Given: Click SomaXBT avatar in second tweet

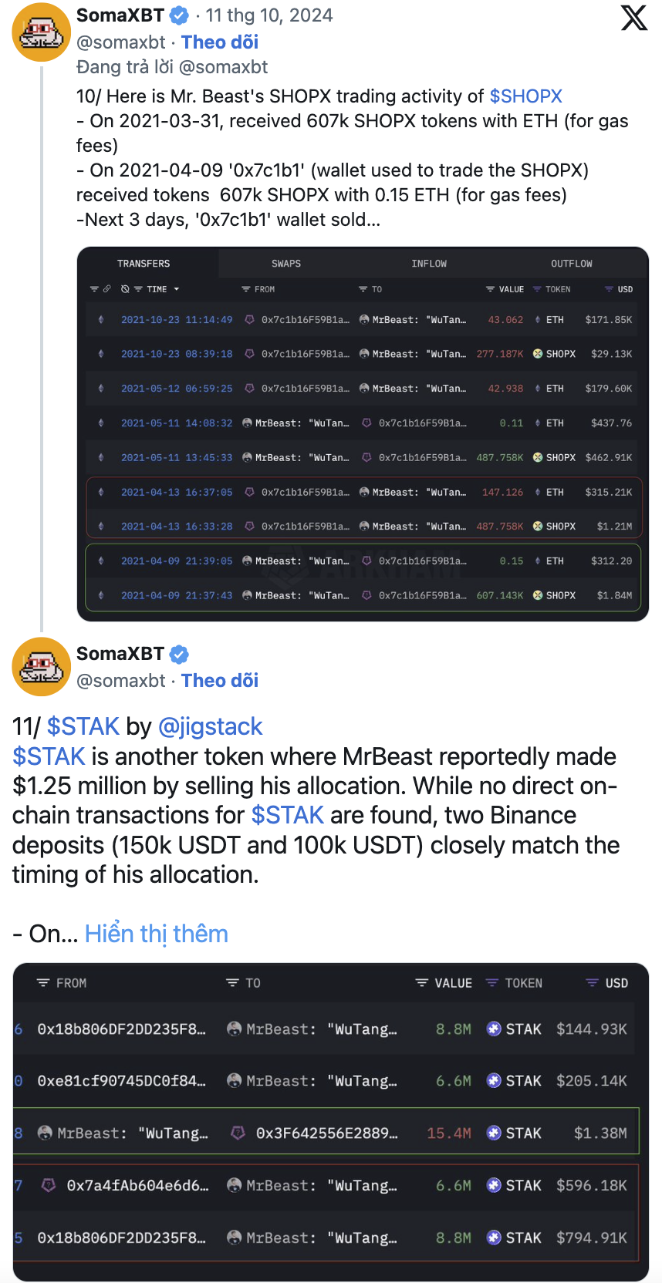Looking at the screenshot, I should tap(42, 667).
